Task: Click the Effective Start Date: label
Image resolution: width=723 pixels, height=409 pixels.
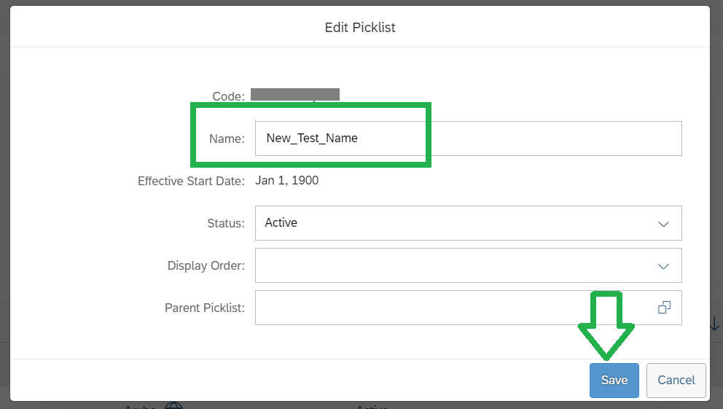Action: 192,182
